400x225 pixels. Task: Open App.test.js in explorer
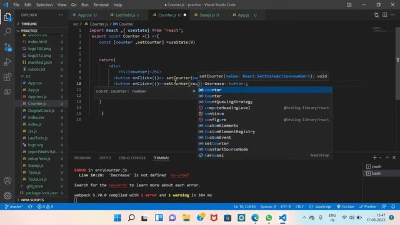click(x=37, y=97)
